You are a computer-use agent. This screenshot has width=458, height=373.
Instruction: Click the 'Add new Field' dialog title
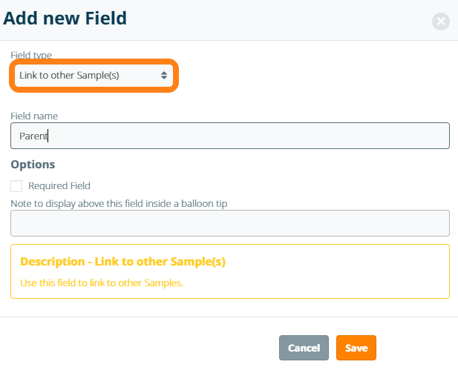click(x=65, y=18)
